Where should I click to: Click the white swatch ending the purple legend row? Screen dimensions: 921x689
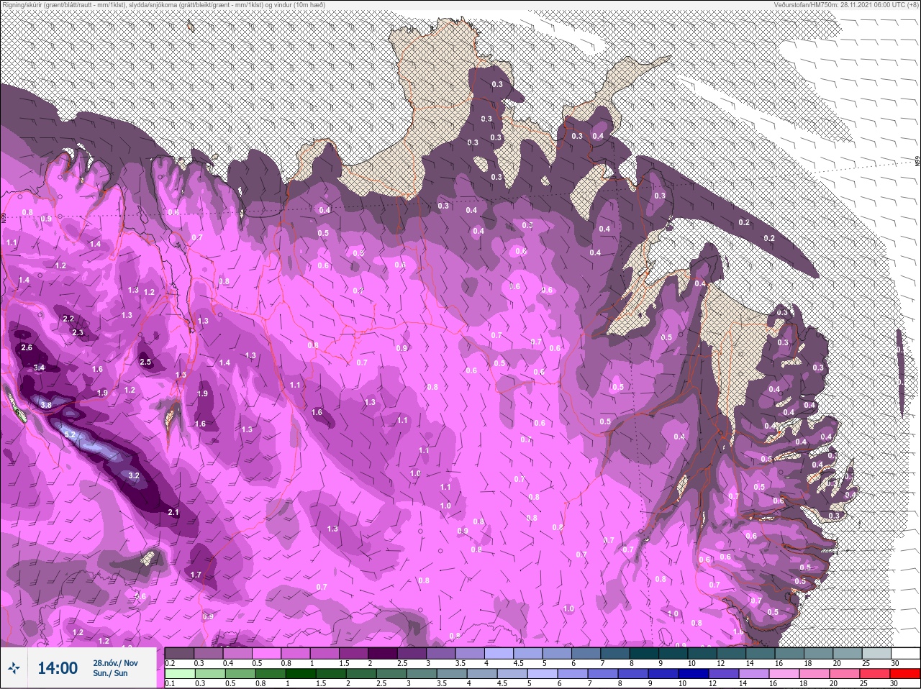[x=906, y=652]
